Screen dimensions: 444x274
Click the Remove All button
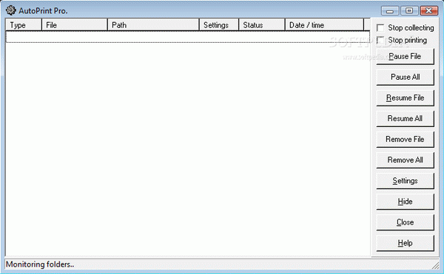pyautogui.click(x=405, y=160)
